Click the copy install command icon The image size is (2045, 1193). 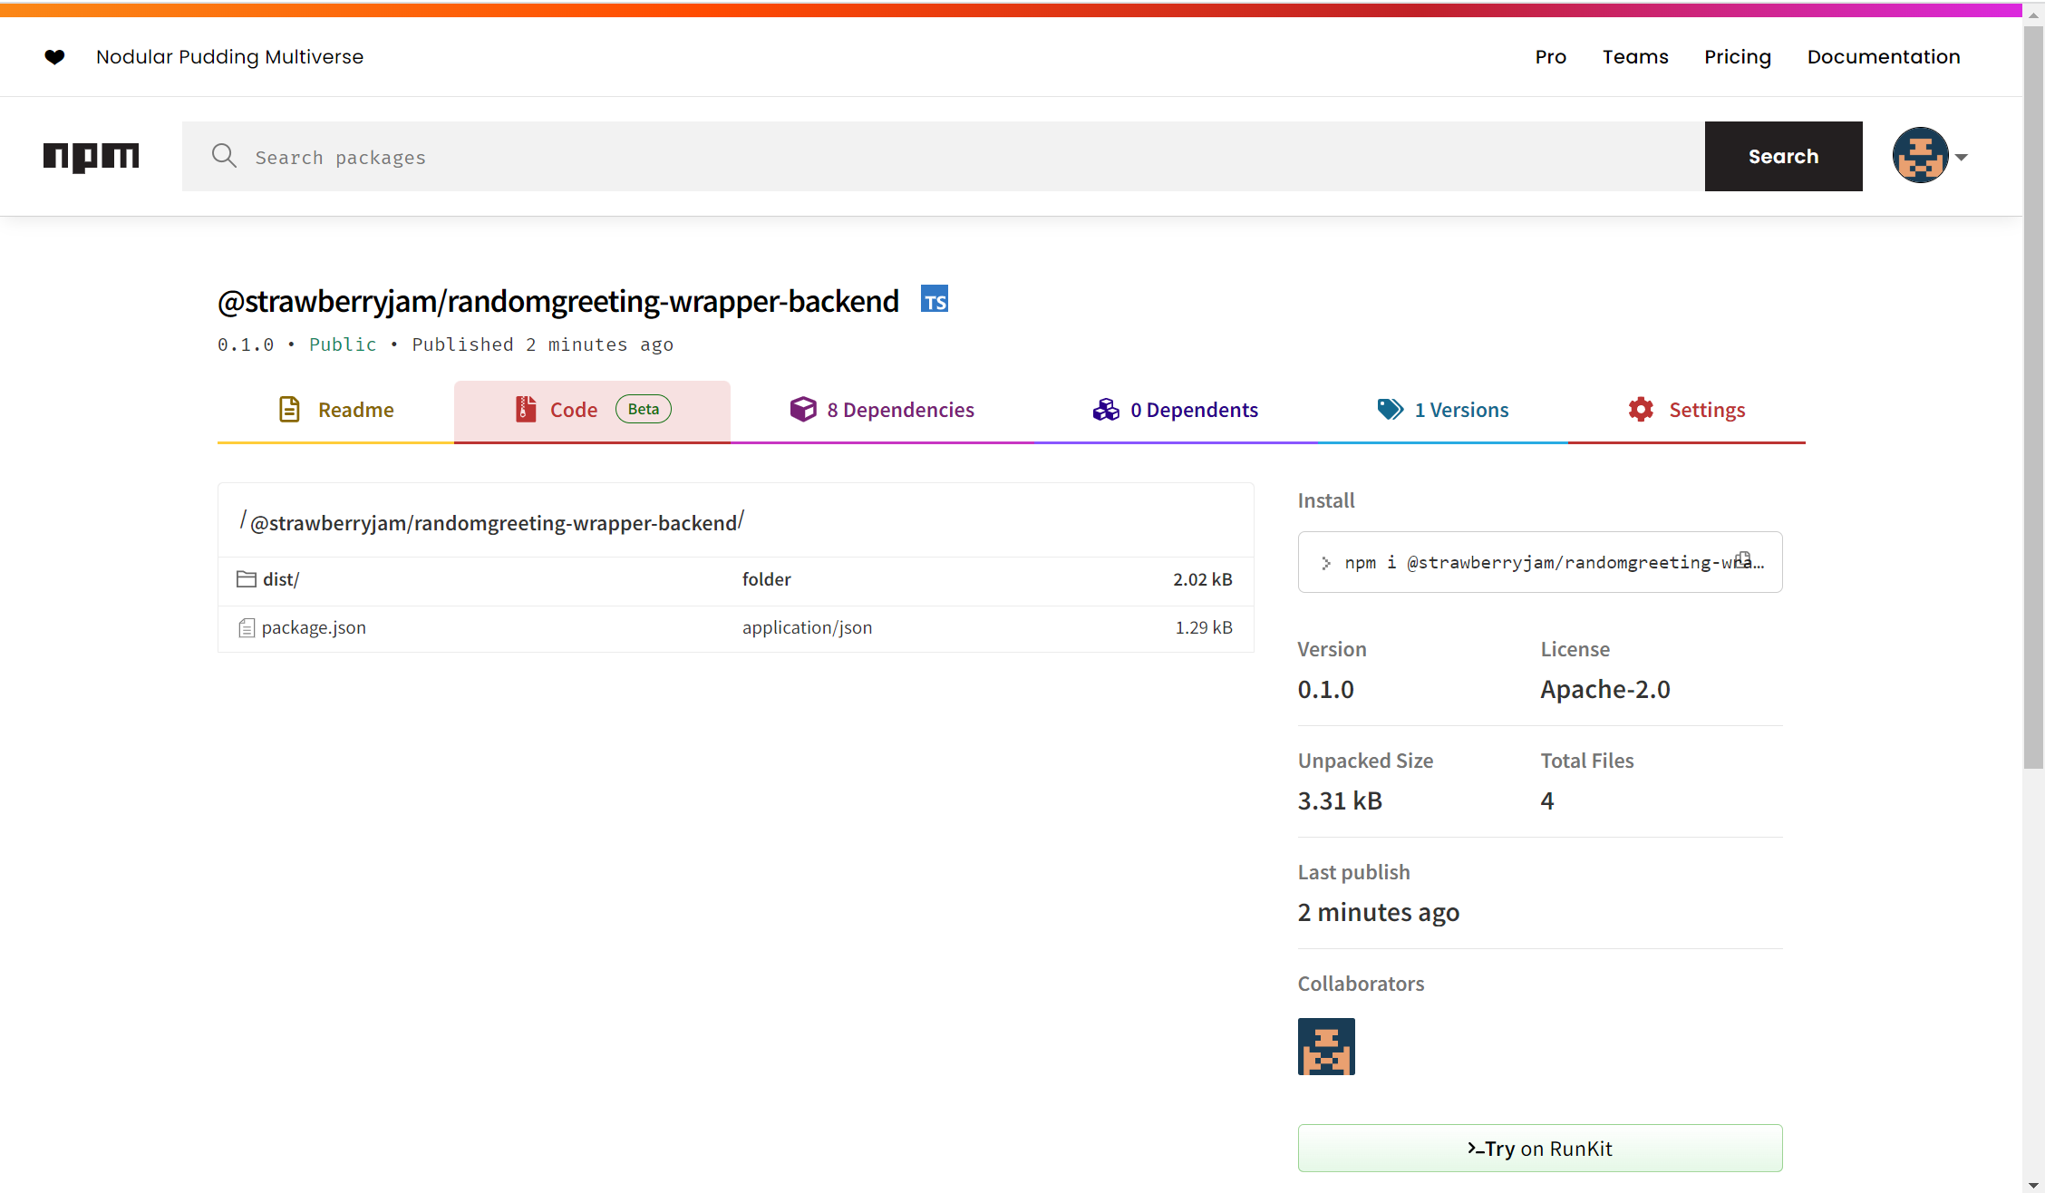[x=1743, y=559]
